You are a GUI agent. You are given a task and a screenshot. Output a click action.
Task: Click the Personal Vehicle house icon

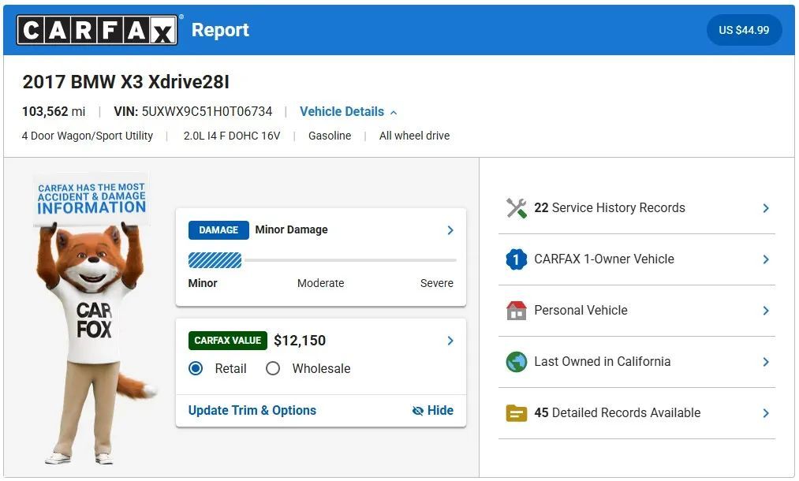click(x=516, y=311)
